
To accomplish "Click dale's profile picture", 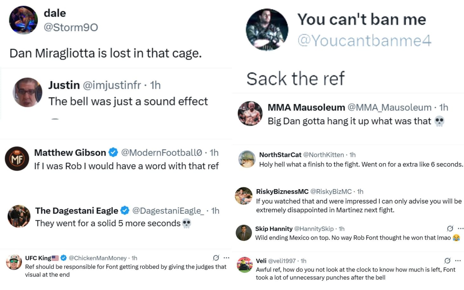I will click(24, 20).
